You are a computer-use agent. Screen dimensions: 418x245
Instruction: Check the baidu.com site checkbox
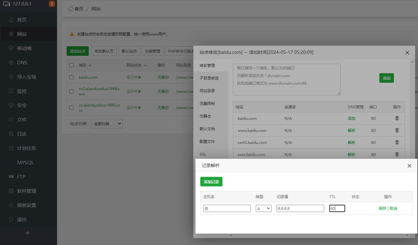coord(72,77)
